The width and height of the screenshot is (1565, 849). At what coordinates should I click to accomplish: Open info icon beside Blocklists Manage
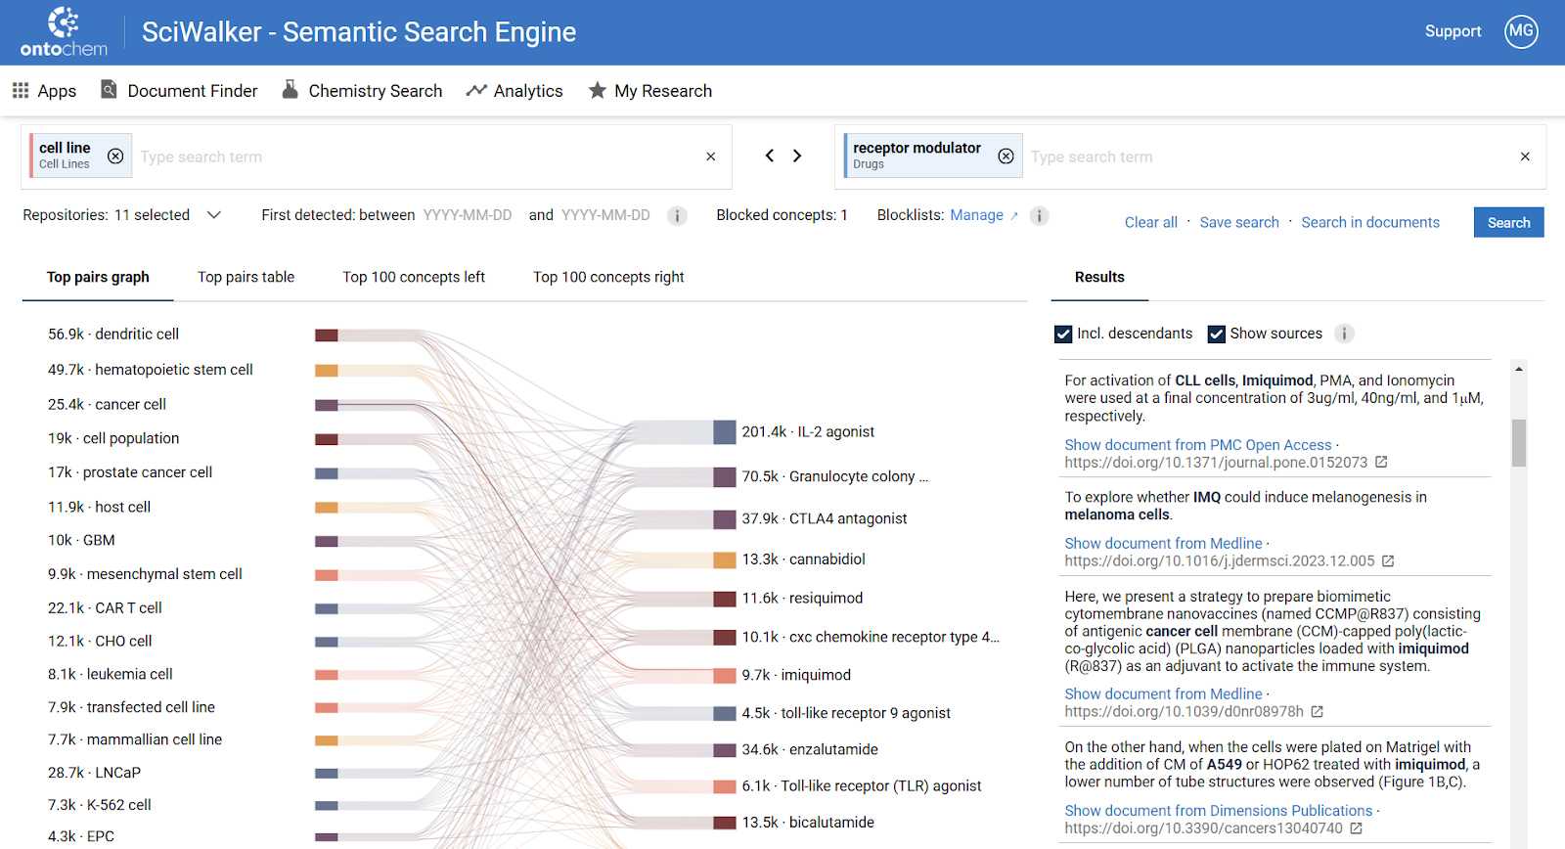(x=1040, y=216)
